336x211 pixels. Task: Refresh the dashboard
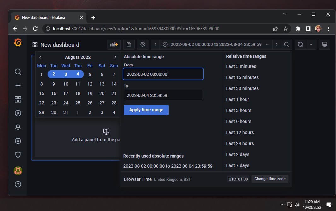tap(300, 44)
